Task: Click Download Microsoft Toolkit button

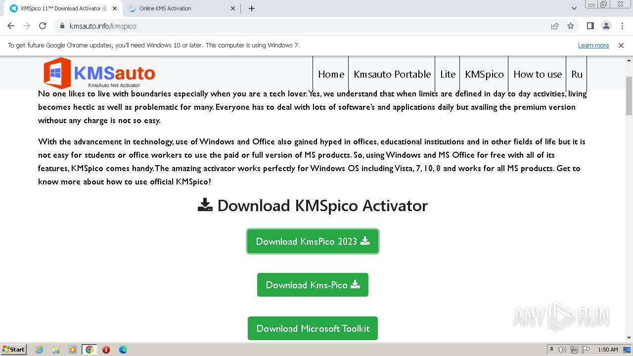Action: click(313, 328)
